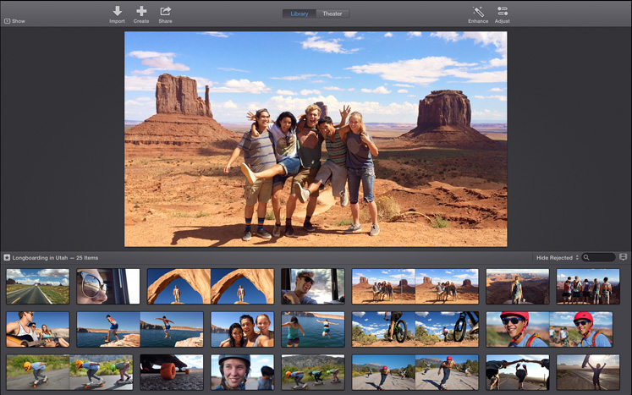
Task: Switch to the Library view
Action: (x=300, y=14)
